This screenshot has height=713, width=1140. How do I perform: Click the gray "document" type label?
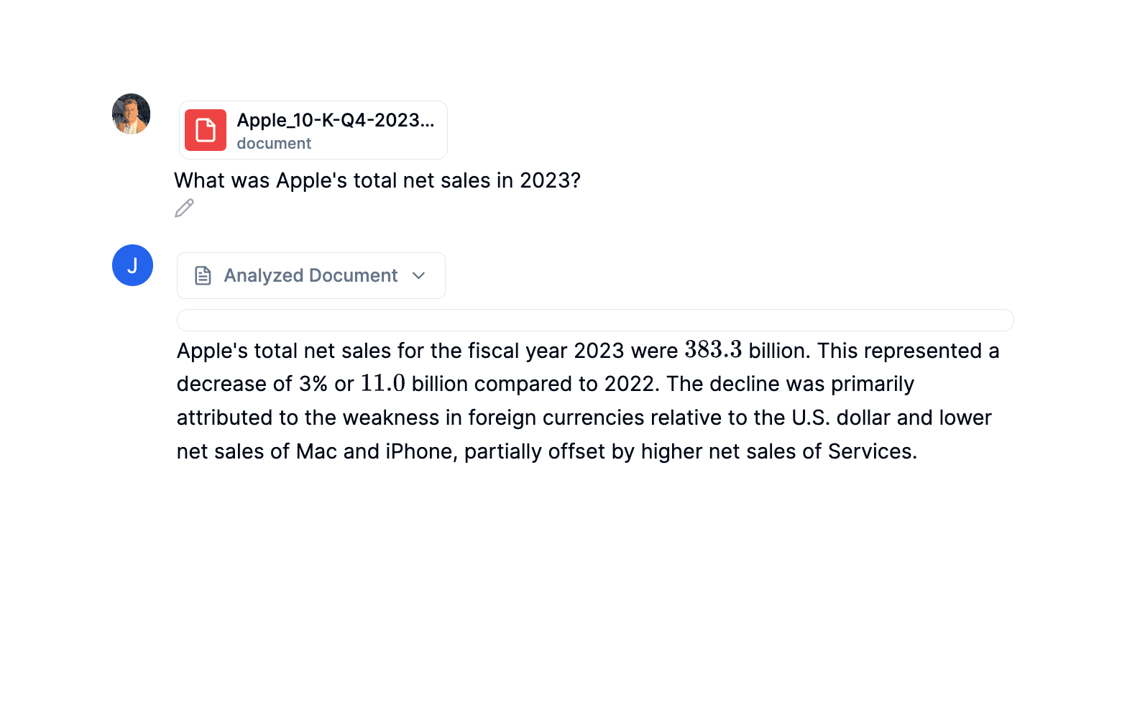coord(274,144)
